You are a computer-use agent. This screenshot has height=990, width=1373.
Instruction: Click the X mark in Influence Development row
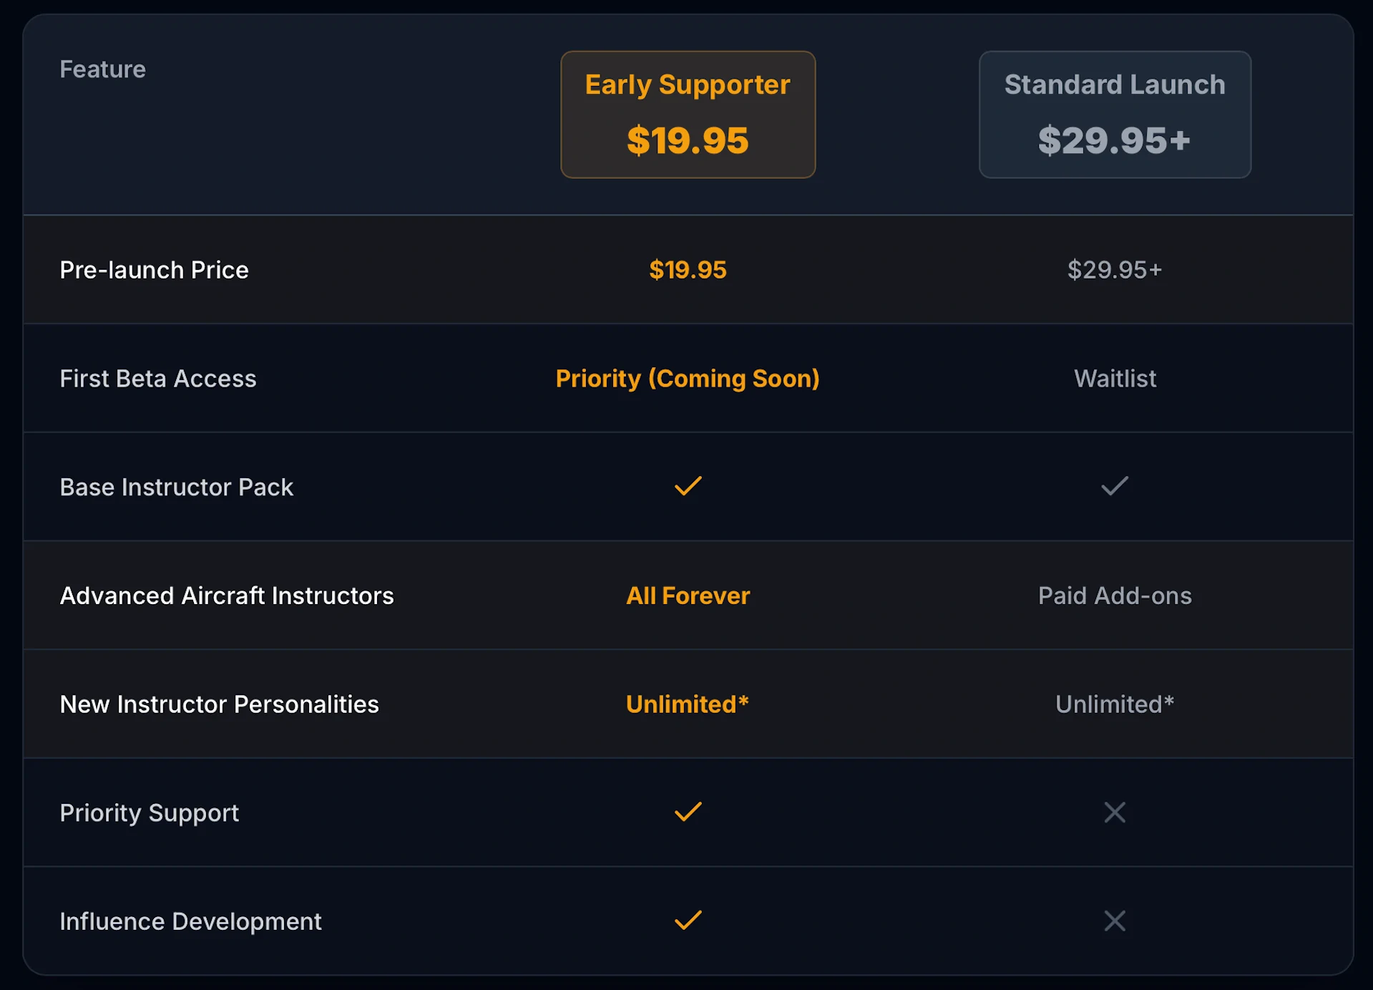coord(1114,921)
